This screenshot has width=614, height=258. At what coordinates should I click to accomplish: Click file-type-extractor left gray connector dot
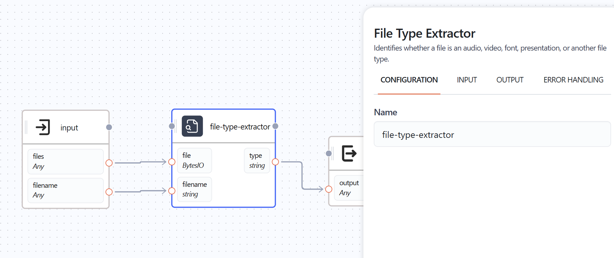pyautogui.click(x=172, y=126)
